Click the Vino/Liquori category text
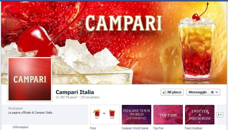 [x=15, y=108]
